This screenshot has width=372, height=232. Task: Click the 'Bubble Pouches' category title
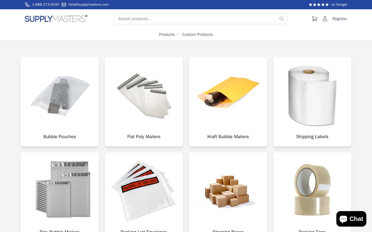[x=60, y=137]
